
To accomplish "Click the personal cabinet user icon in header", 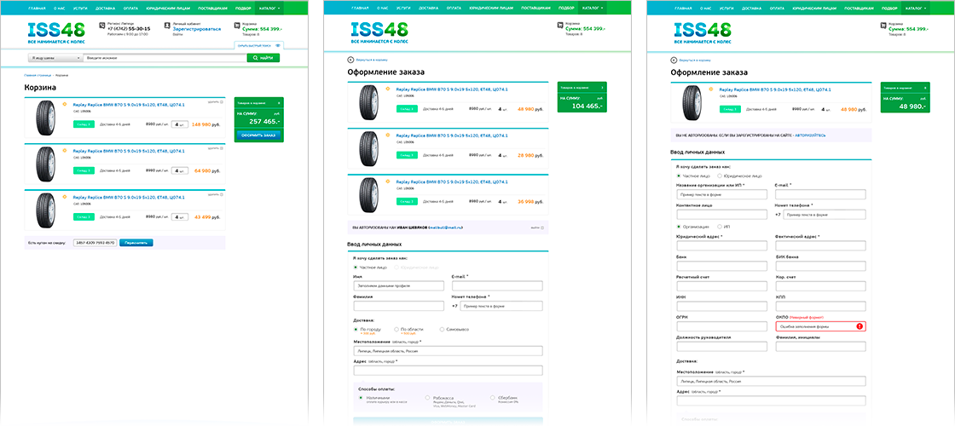I will point(167,26).
